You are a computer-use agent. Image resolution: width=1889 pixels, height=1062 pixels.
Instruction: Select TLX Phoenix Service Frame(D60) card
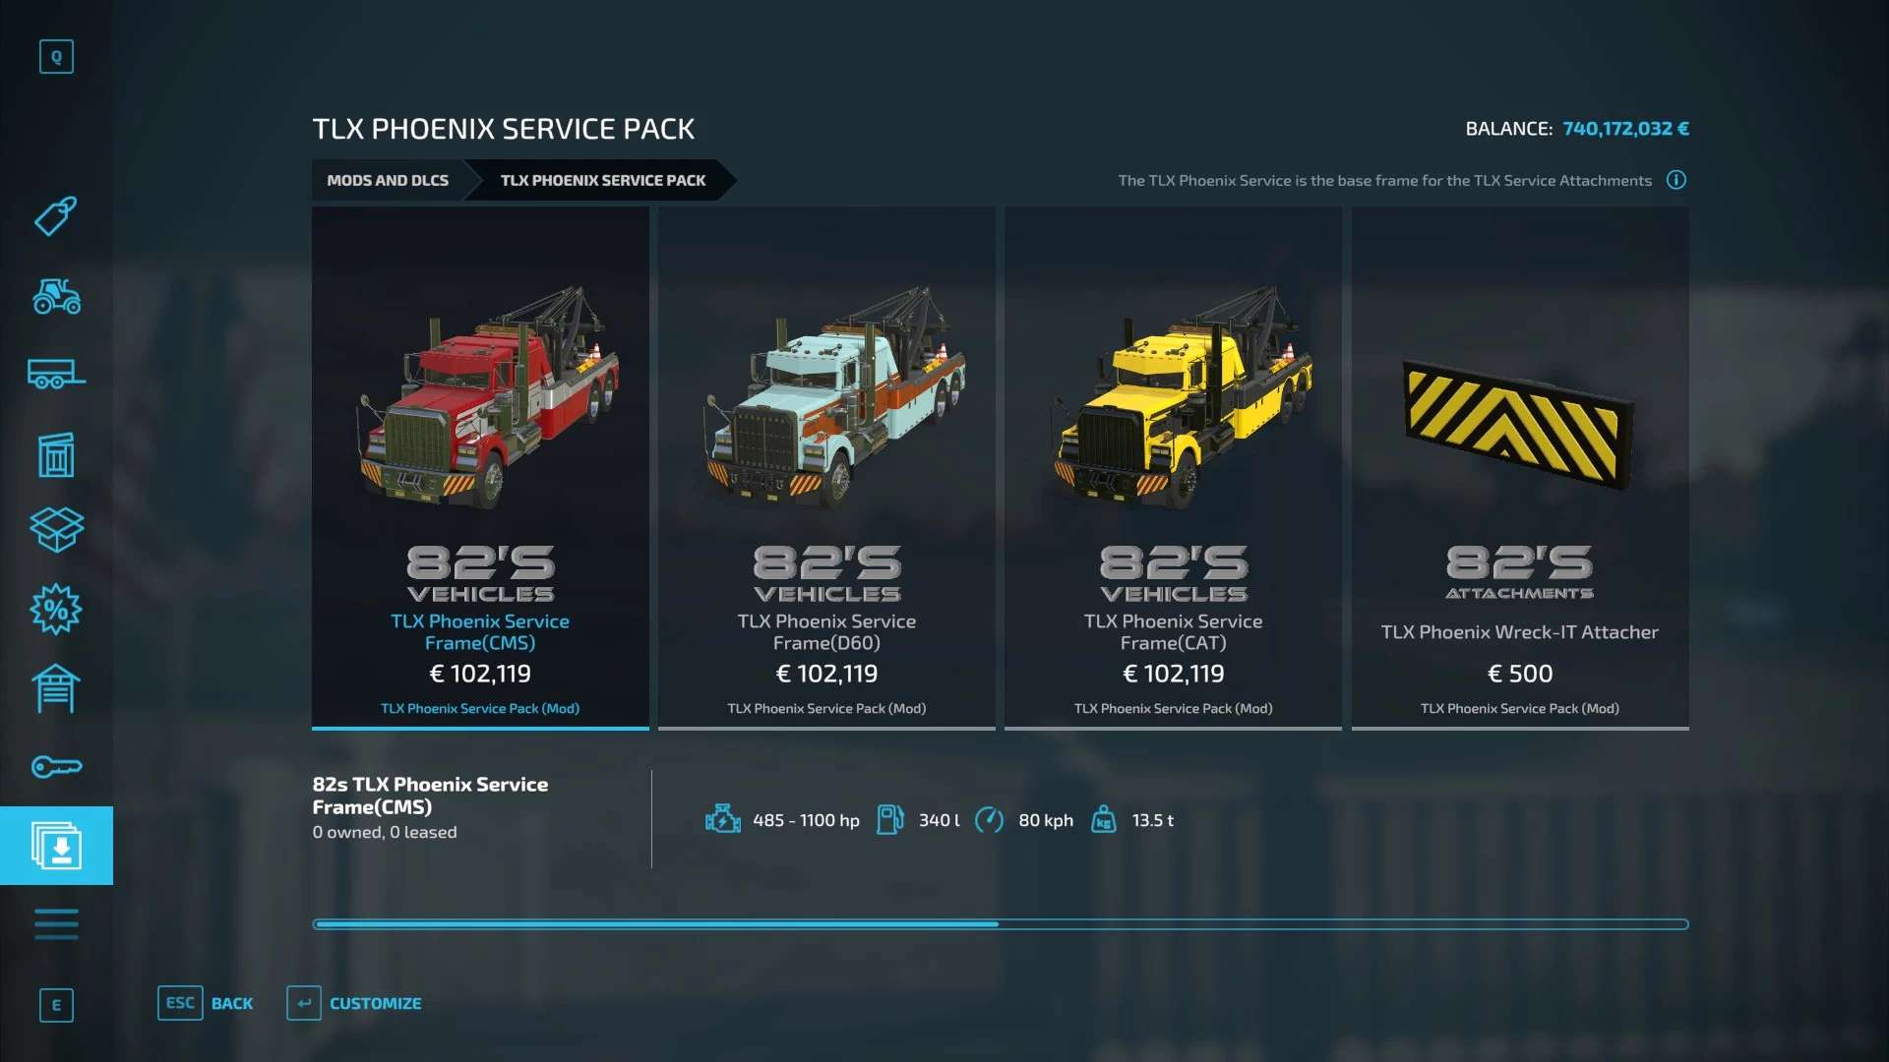tap(826, 468)
